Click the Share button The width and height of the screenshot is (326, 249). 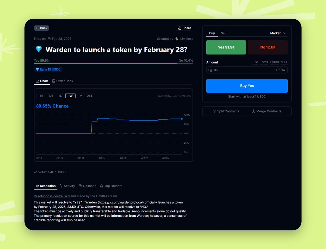tap(185, 28)
